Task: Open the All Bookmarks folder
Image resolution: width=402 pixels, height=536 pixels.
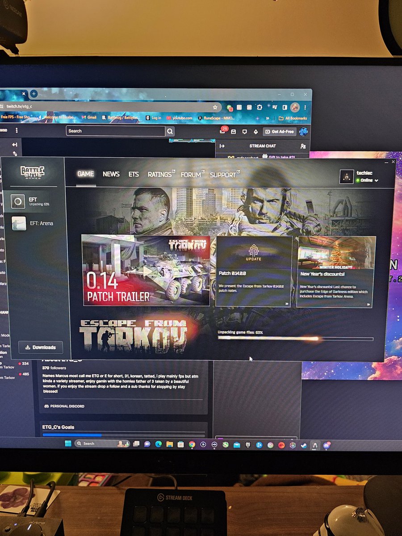Action: click(x=293, y=118)
